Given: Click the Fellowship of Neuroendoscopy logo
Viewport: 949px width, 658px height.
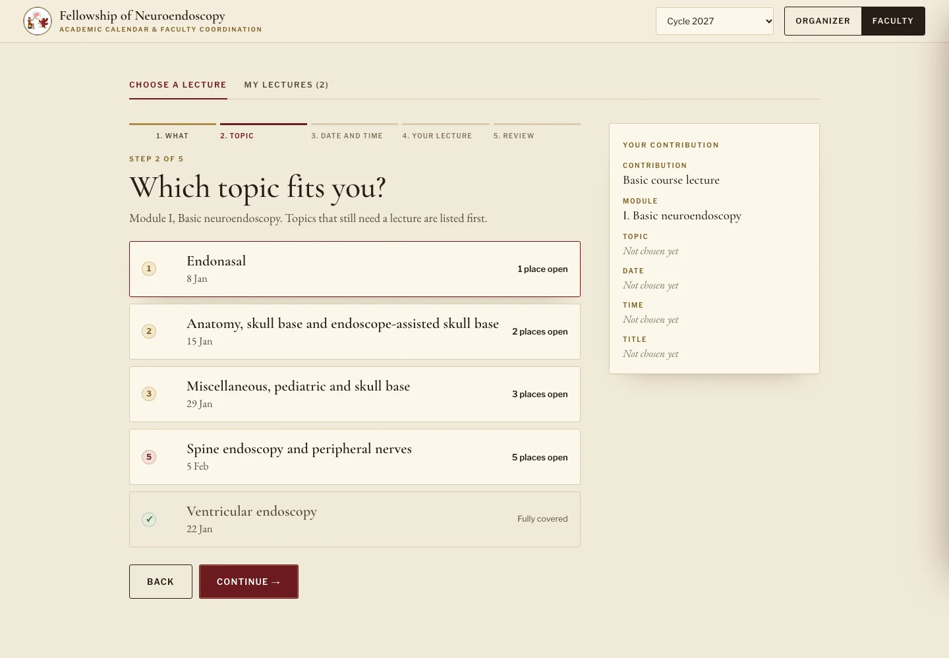Looking at the screenshot, I should (x=38, y=21).
